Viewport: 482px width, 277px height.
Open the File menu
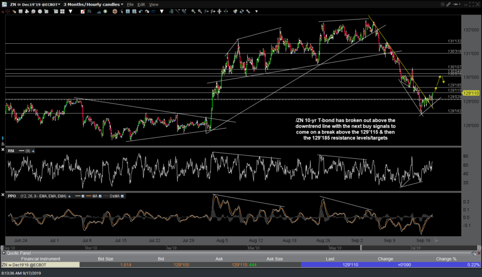click(x=130, y=4)
